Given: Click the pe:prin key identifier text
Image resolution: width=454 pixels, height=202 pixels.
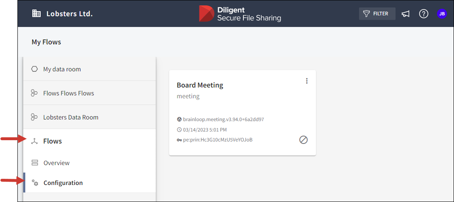Looking at the screenshot, I should point(217,140).
